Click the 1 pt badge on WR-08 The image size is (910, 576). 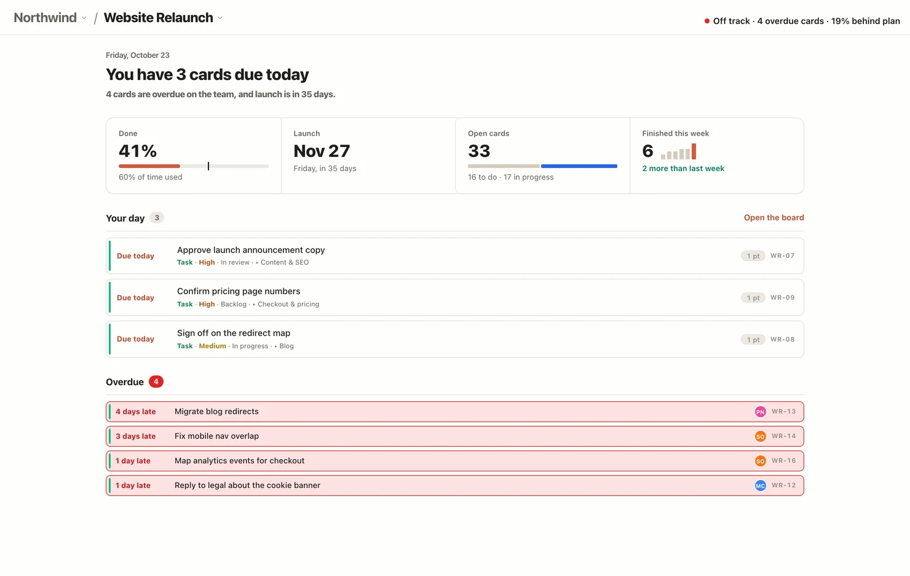pos(753,340)
